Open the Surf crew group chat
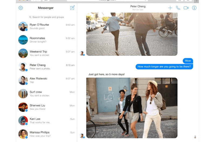 (x=46, y=94)
